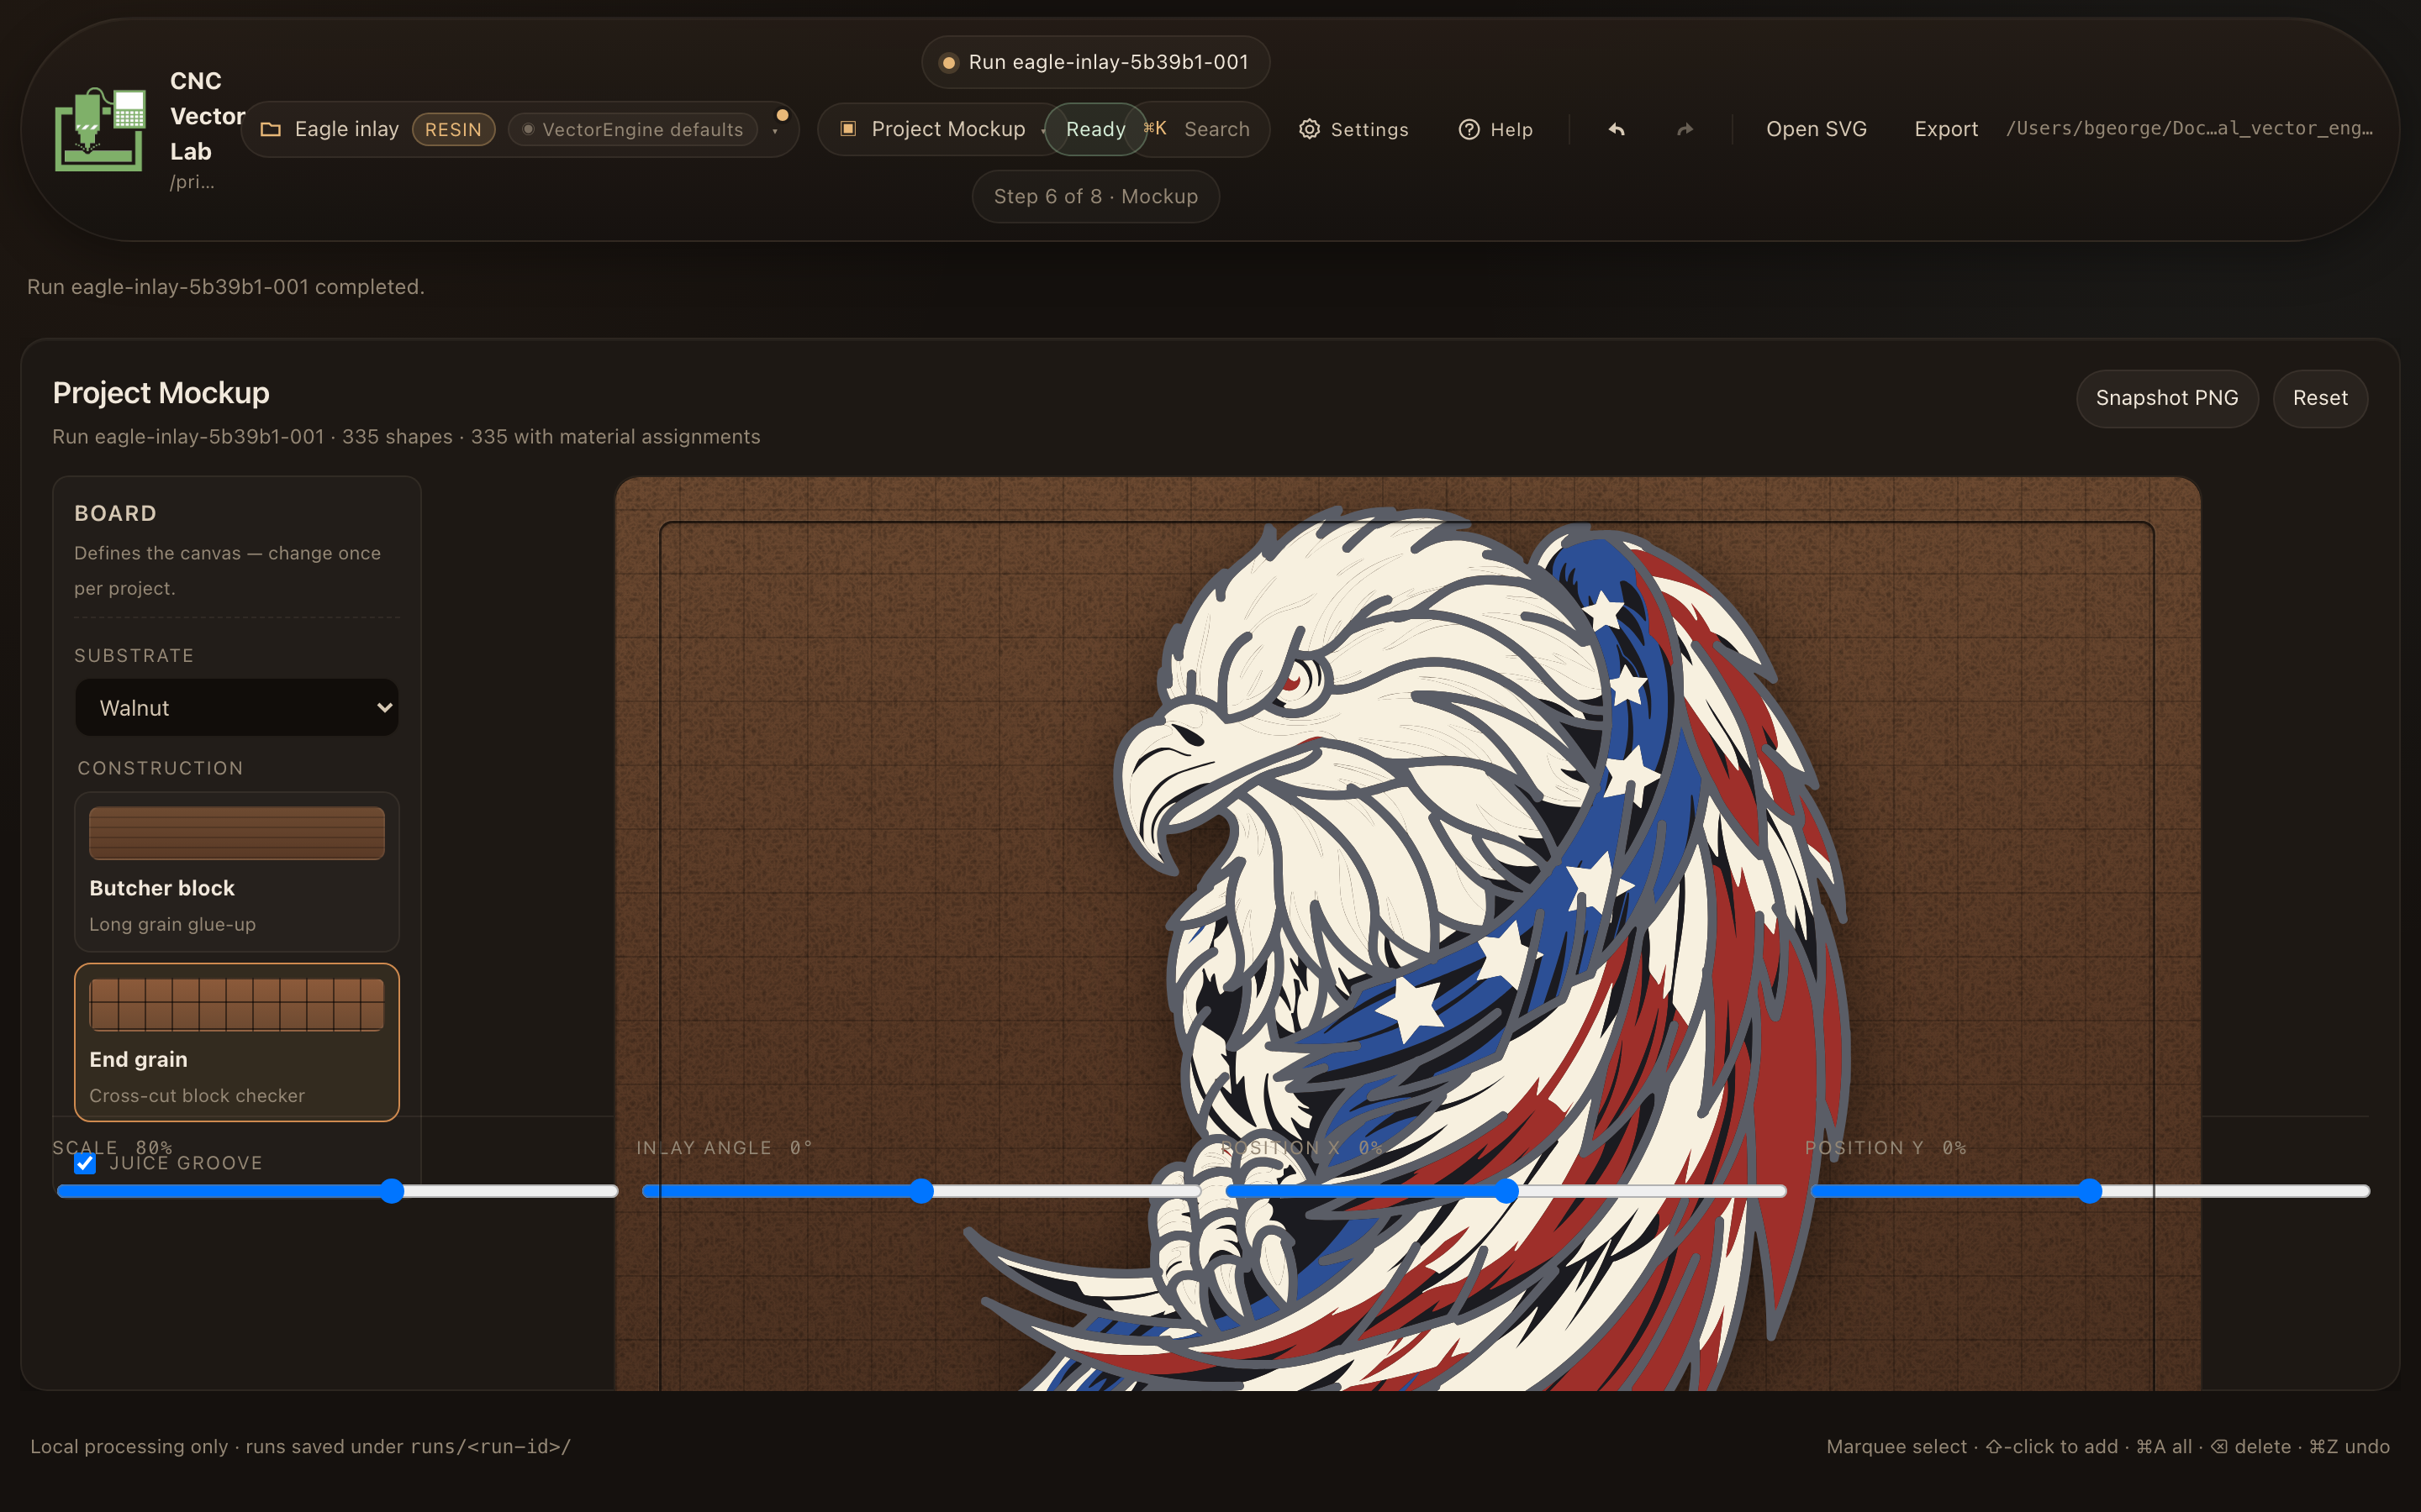This screenshot has height=1512, width=2421.
Task: Click the 'Run eagle-inlay-5b39b1-001 completed.' message
Action: 226,287
